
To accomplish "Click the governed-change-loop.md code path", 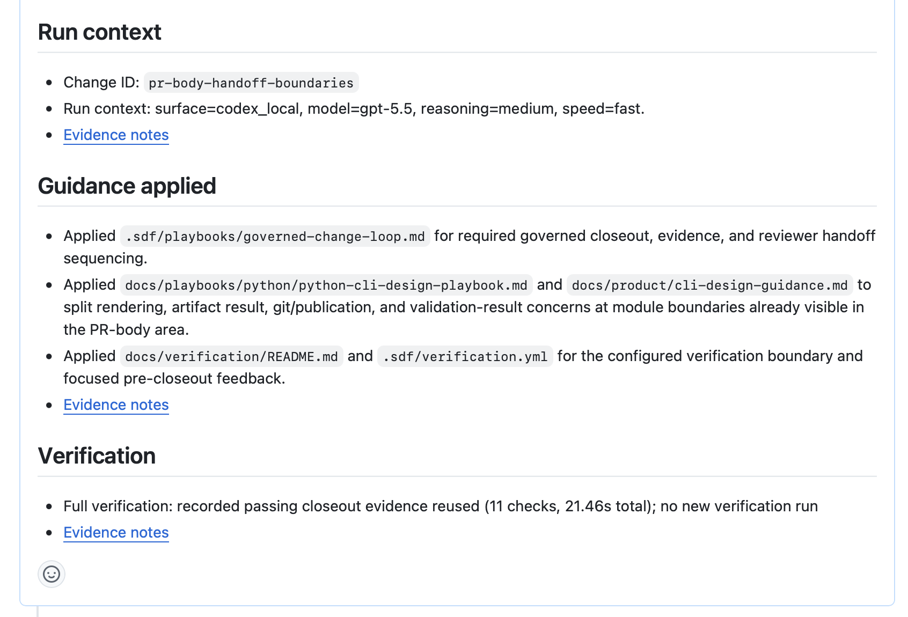I will tap(275, 237).
